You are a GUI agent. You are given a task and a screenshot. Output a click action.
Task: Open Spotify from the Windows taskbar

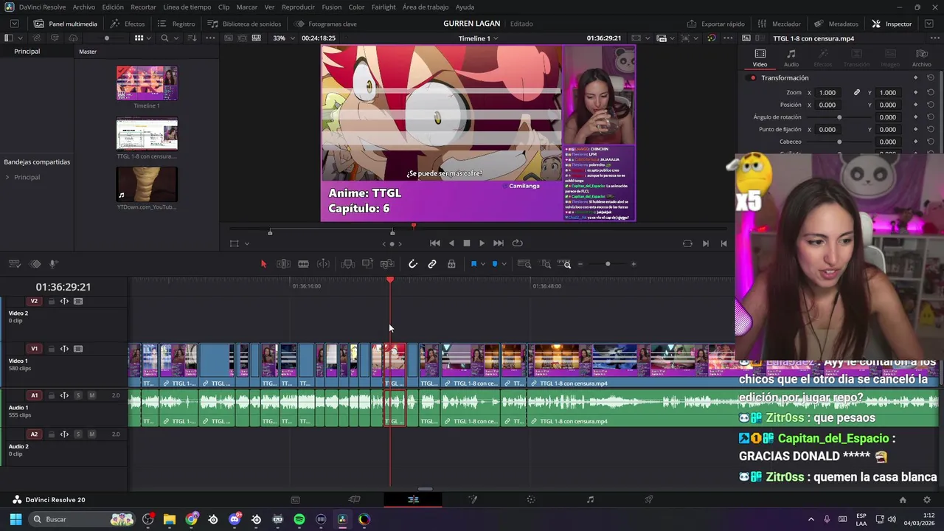pyautogui.click(x=299, y=519)
